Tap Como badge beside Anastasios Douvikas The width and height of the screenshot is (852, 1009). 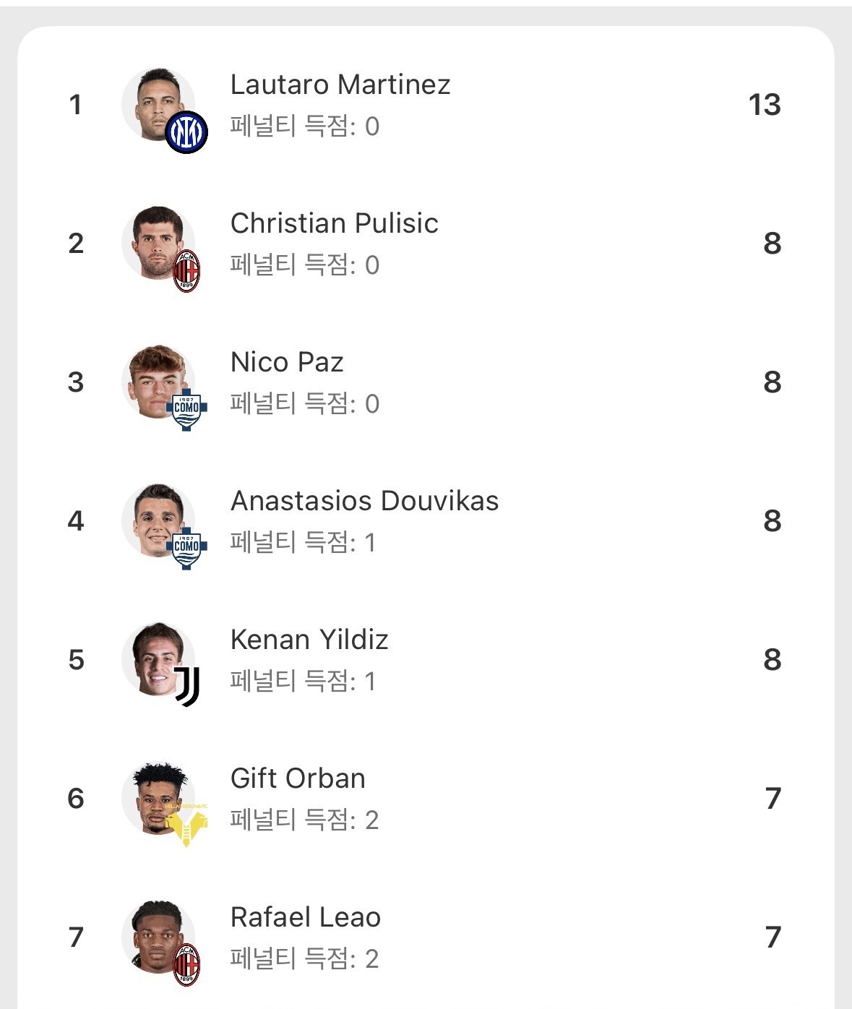pyautogui.click(x=186, y=548)
